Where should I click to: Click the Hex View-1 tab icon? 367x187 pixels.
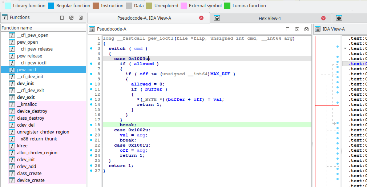click(x=217, y=18)
